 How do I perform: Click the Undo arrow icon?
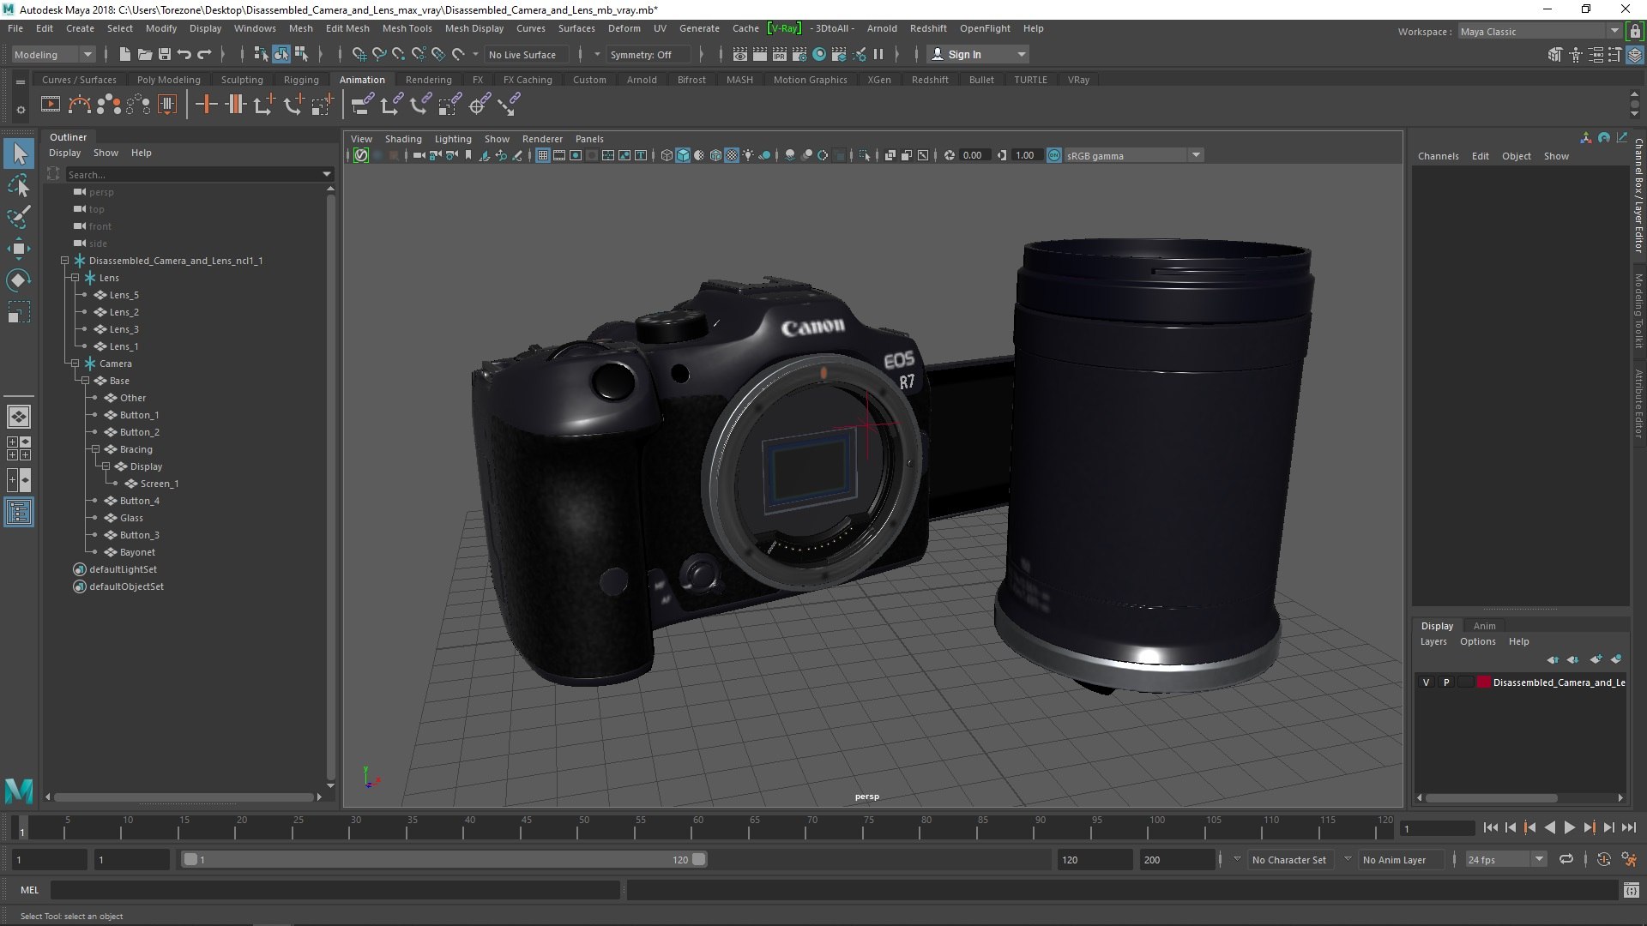(x=184, y=54)
